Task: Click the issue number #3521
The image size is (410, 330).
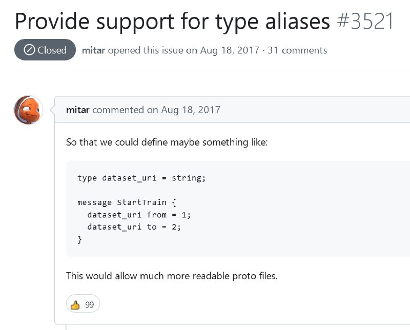Action: coord(365,21)
